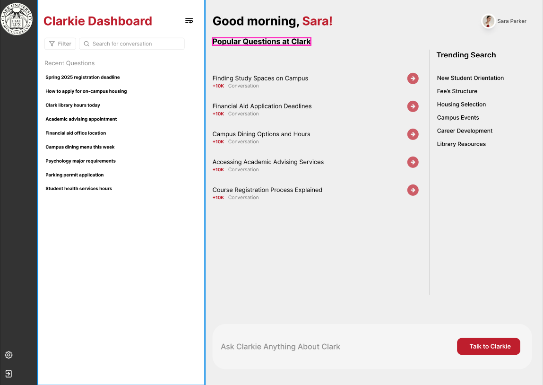Open Parking permit application question
The width and height of the screenshot is (543, 385).
pyautogui.click(x=75, y=175)
